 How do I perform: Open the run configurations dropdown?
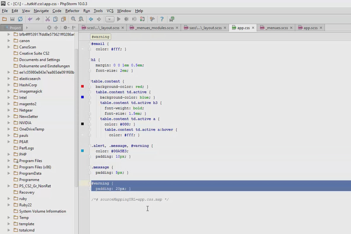(x=109, y=19)
